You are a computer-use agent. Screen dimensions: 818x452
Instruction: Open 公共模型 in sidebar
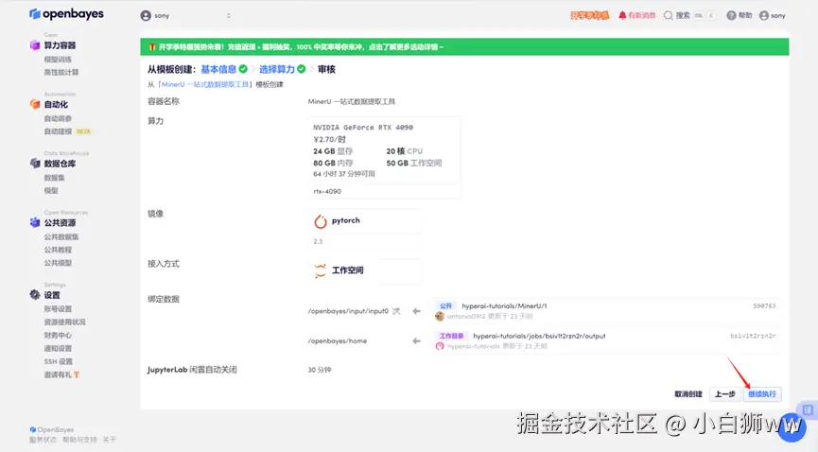point(58,263)
